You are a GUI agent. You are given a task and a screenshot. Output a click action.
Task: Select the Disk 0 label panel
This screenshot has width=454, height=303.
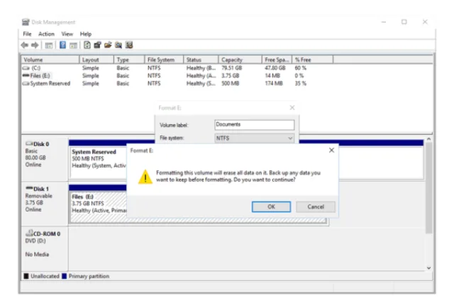45,159
